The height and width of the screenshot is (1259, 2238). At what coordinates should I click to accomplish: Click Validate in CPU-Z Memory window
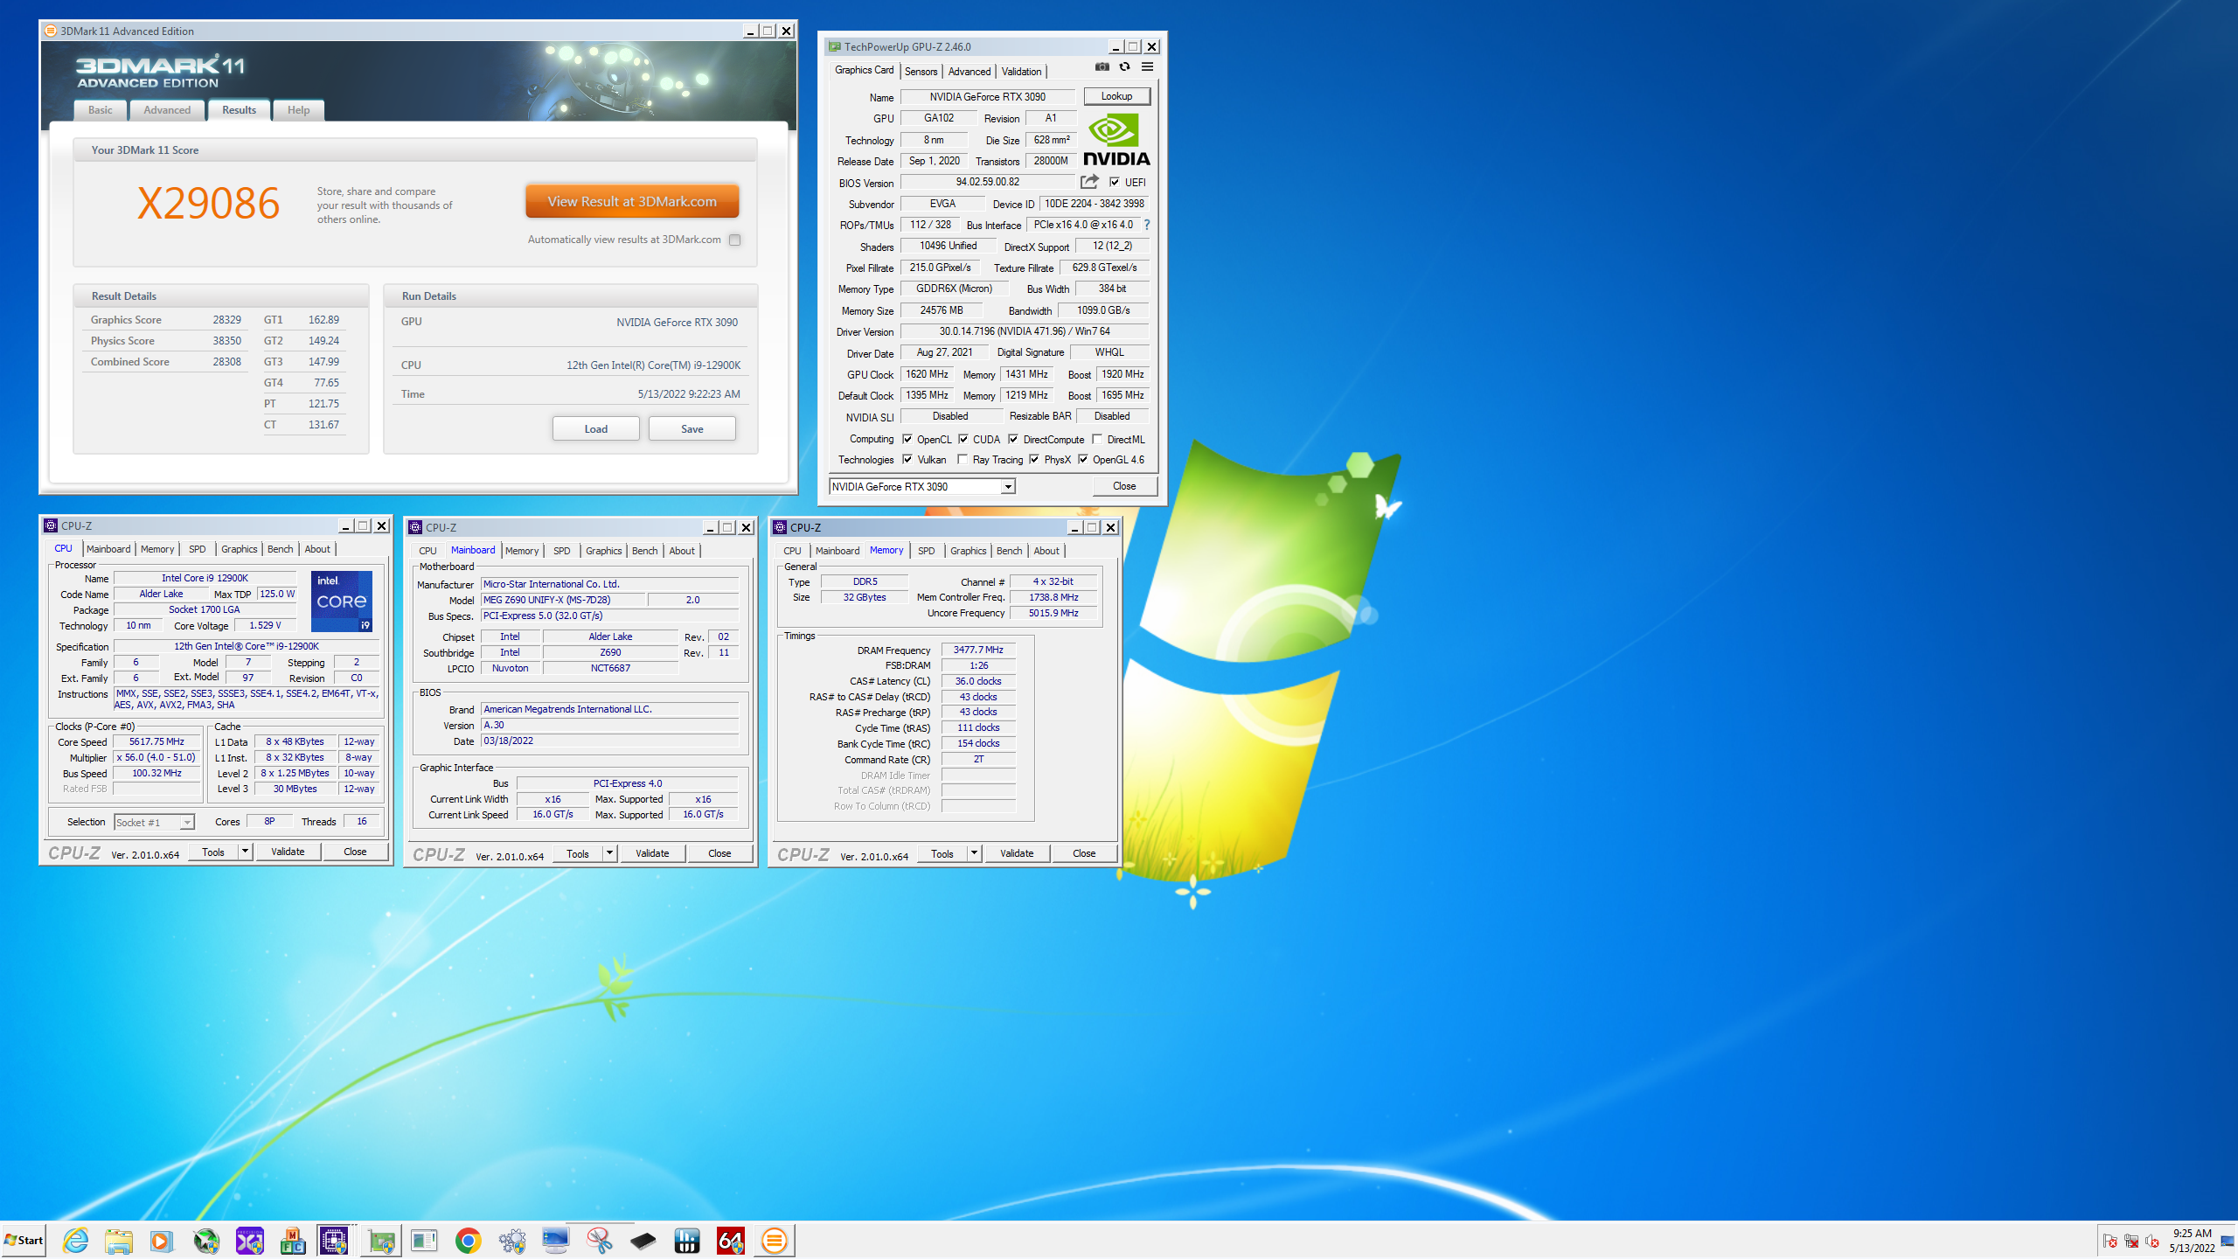coord(1017,853)
